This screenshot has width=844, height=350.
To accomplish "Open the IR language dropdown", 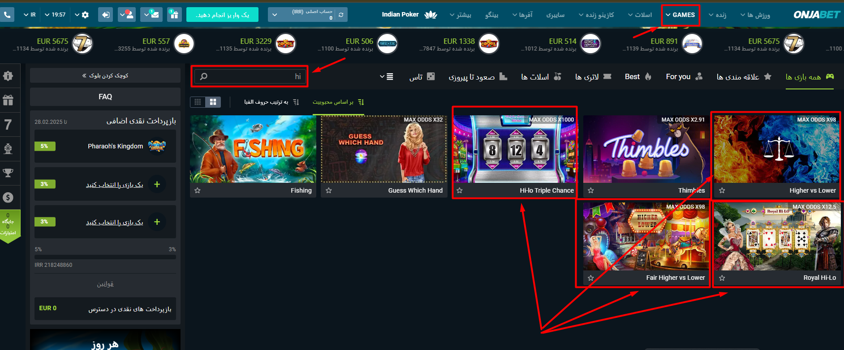I will [30, 15].
